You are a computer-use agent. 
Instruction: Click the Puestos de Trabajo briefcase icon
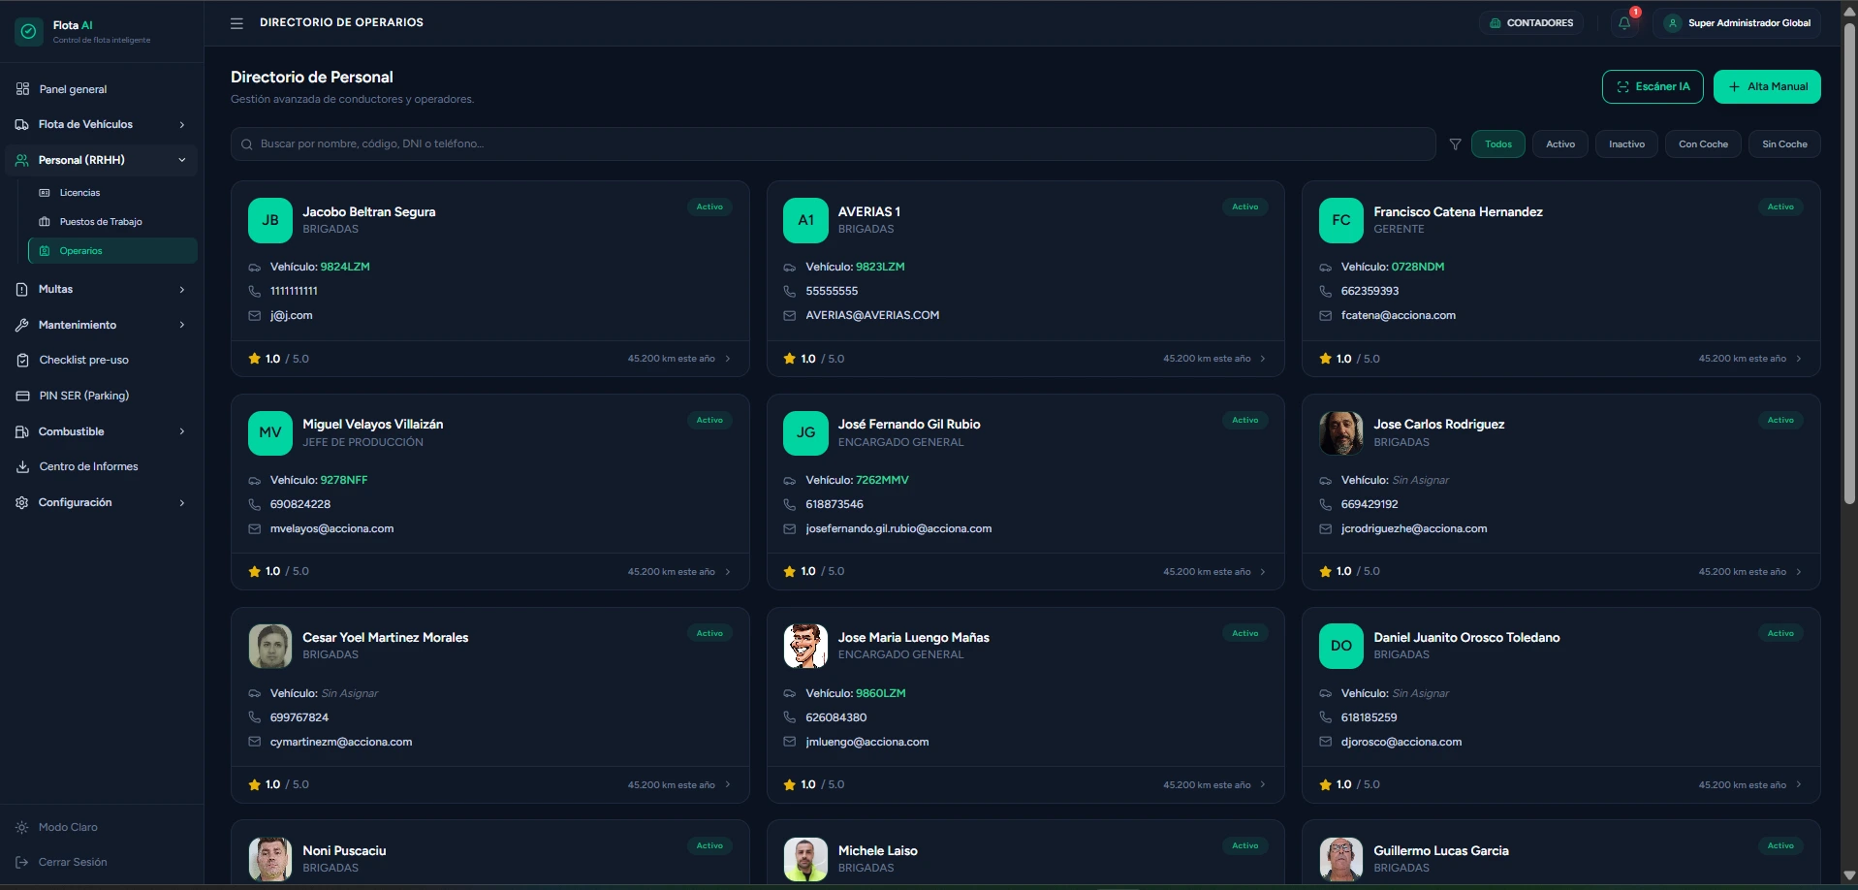pyautogui.click(x=45, y=222)
